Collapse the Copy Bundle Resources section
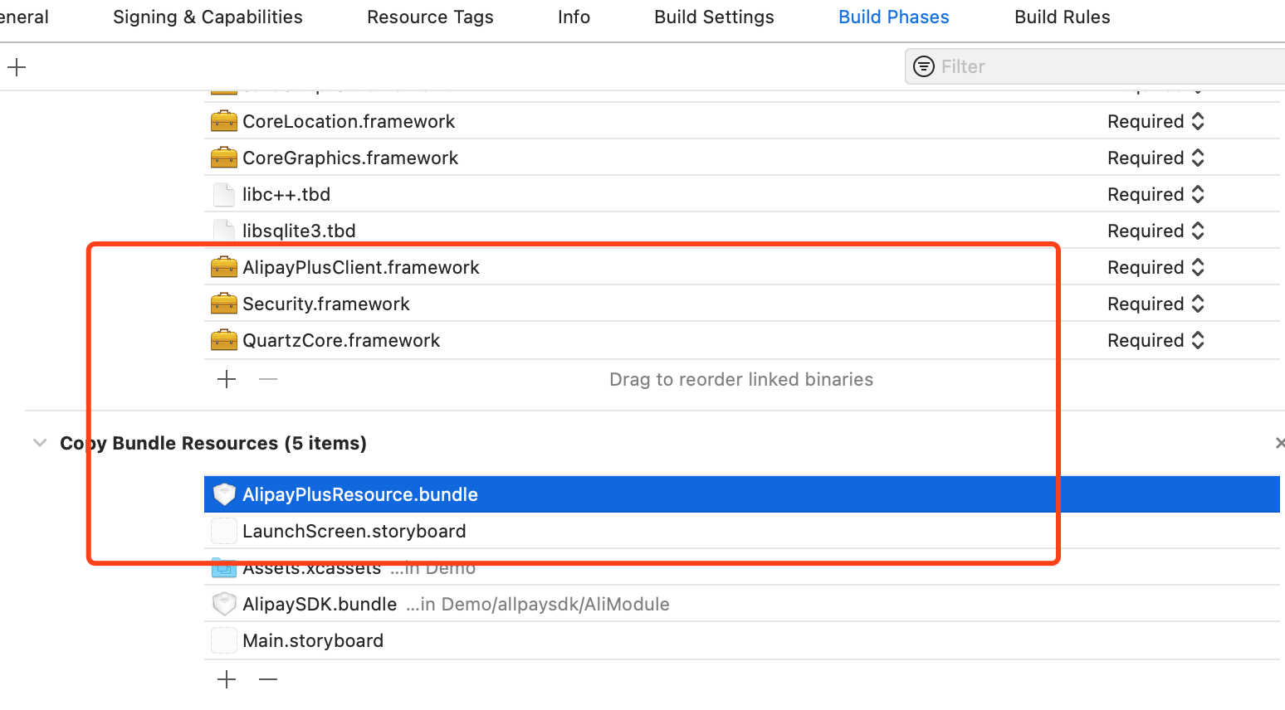The image size is (1285, 710). 39,443
